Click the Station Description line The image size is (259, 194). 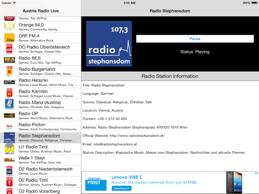[x=164, y=153]
